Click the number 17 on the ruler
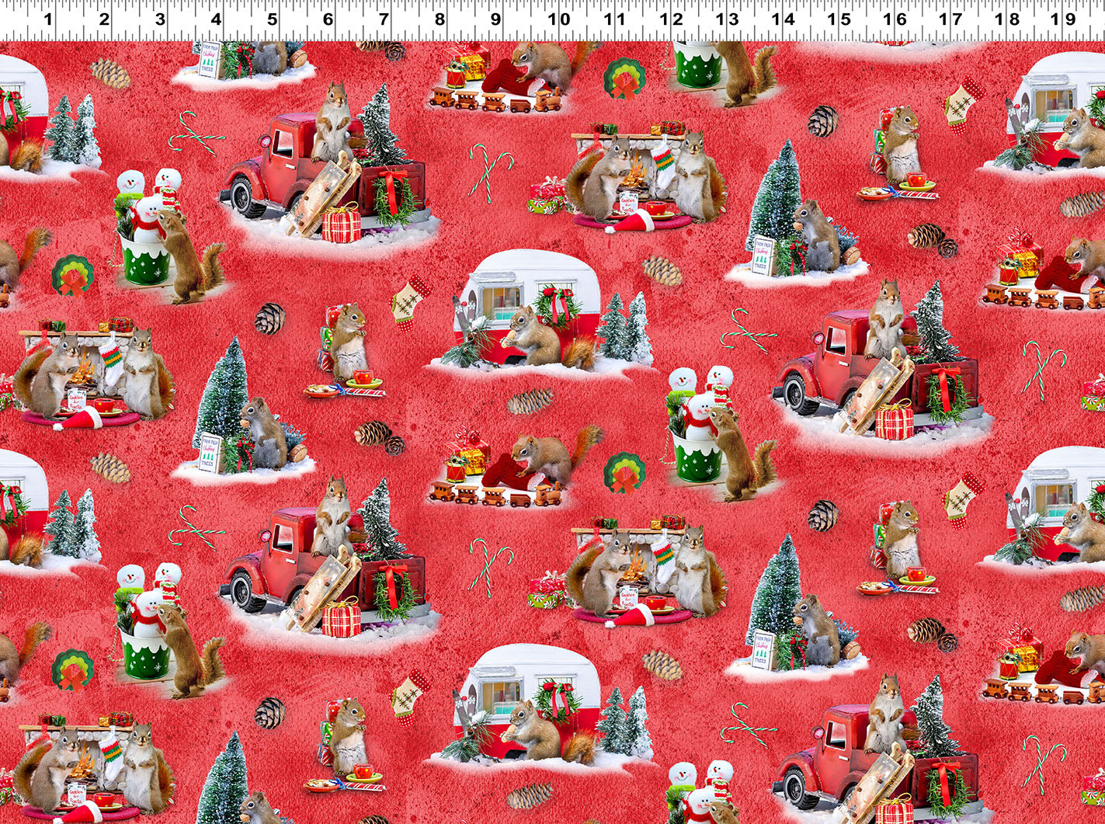 (952, 19)
